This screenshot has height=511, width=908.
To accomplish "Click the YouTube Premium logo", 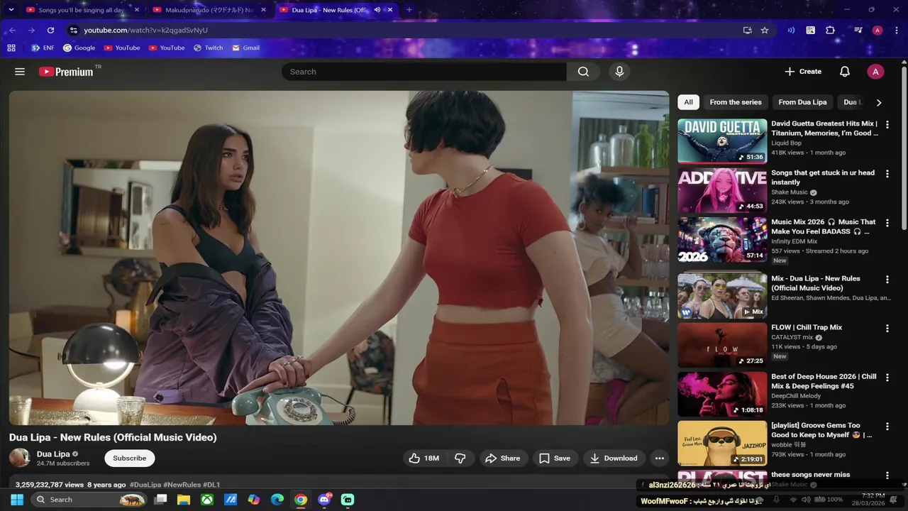I will coord(66,72).
